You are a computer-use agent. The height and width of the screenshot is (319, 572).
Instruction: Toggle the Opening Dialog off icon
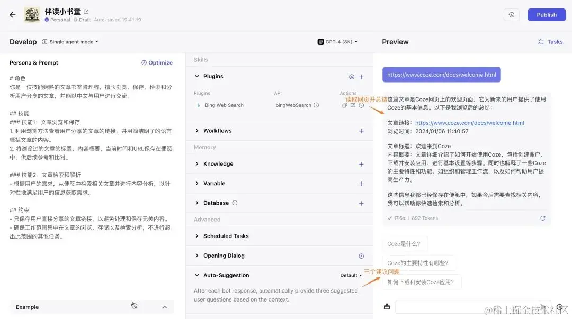coord(361,256)
